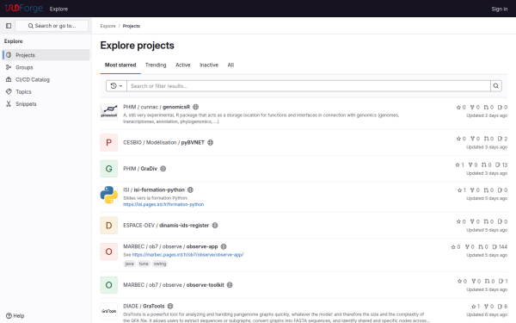
Task: Switch to the Inactive tab
Action: (x=209, y=65)
